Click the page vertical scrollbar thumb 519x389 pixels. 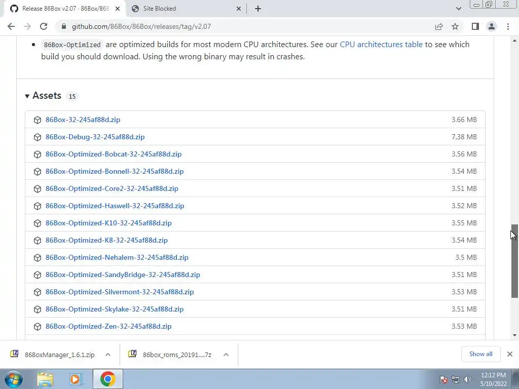514,261
